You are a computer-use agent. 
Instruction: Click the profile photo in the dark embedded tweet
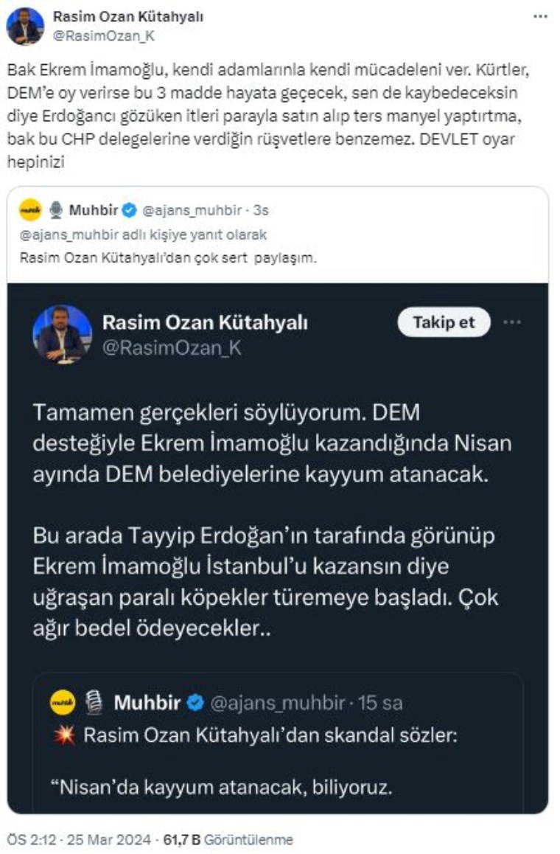[x=62, y=333]
